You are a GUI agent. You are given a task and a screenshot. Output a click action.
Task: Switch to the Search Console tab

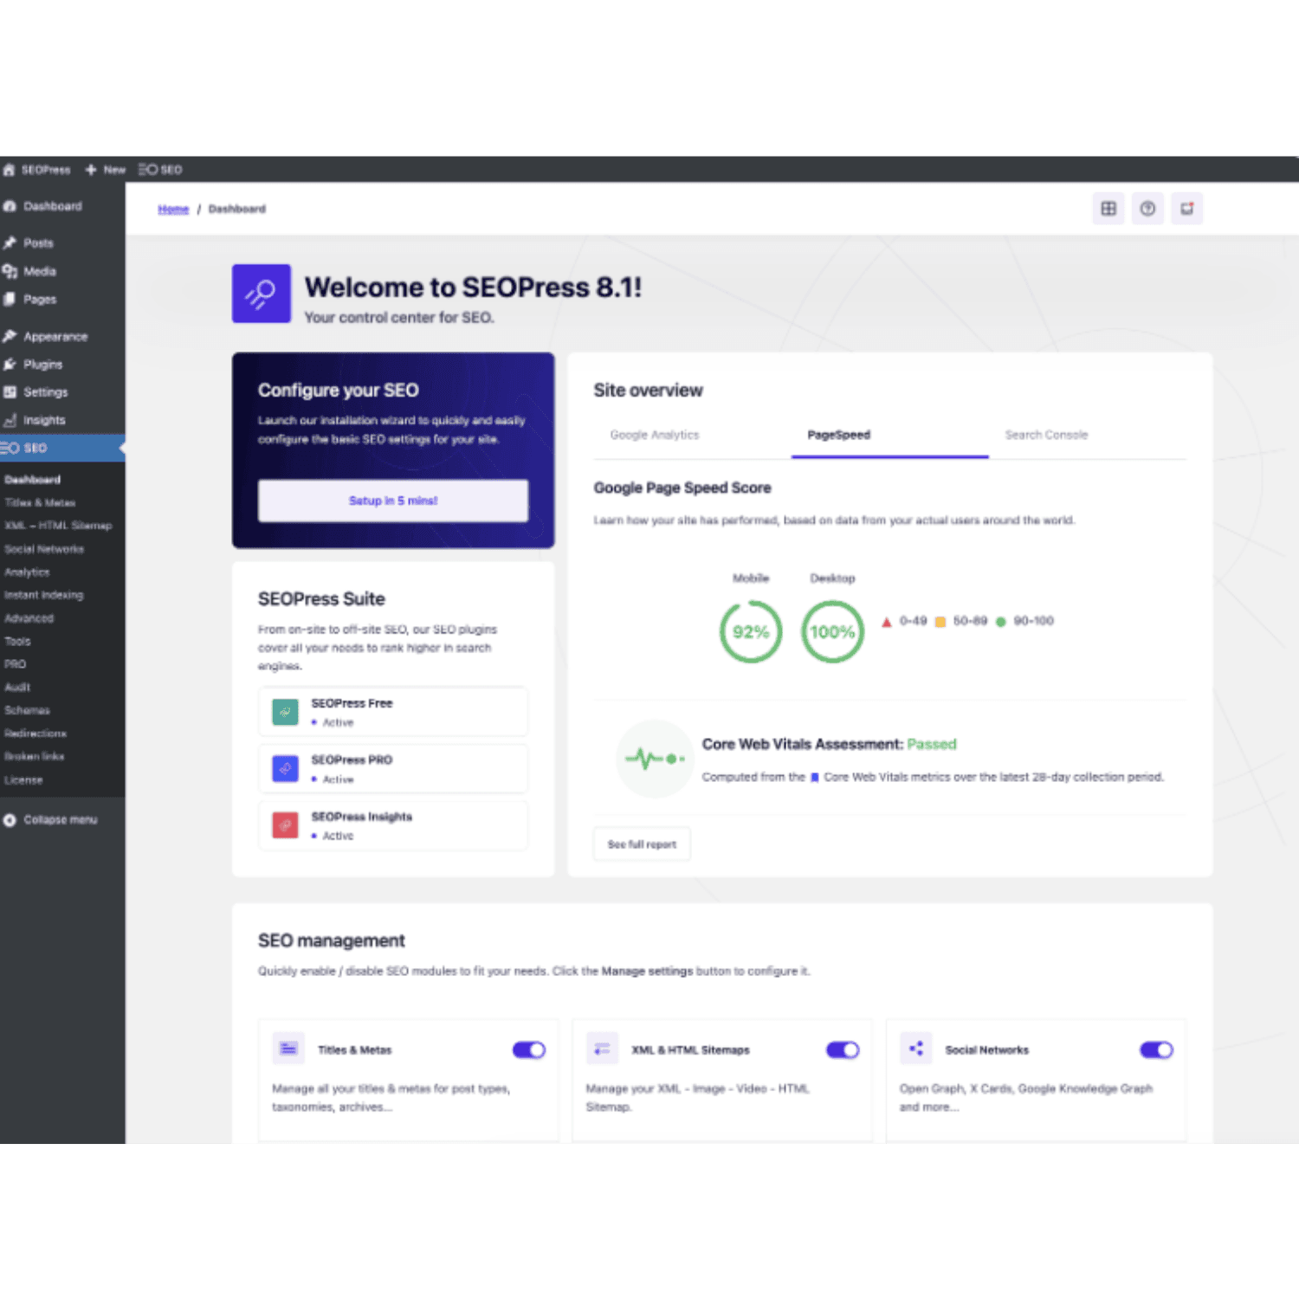click(x=1046, y=435)
